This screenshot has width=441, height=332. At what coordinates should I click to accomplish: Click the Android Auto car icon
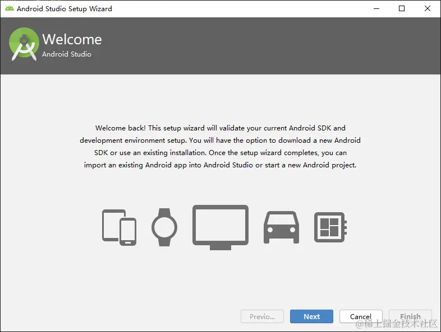coord(281,227)
